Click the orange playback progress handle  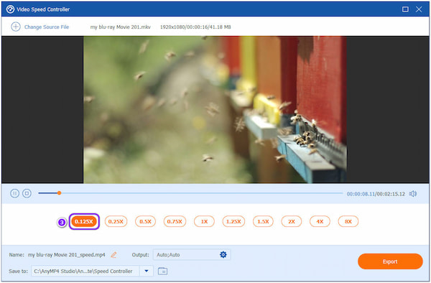point(59,193)
